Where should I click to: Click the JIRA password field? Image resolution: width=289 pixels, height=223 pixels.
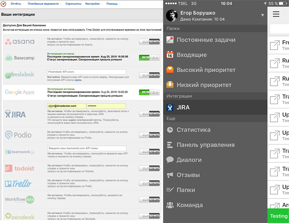click(106, 106)
